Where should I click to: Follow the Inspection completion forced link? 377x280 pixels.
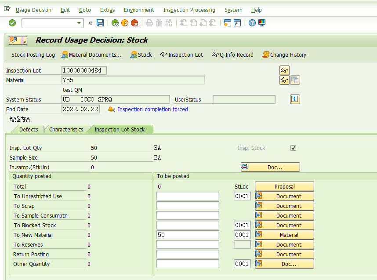(x=152, y=109)
